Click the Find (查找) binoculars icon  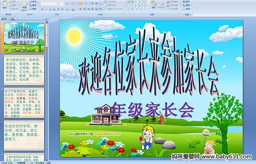coord(184,2)
